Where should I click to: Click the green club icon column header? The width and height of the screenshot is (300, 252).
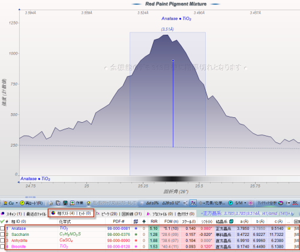tap(144, 221)
